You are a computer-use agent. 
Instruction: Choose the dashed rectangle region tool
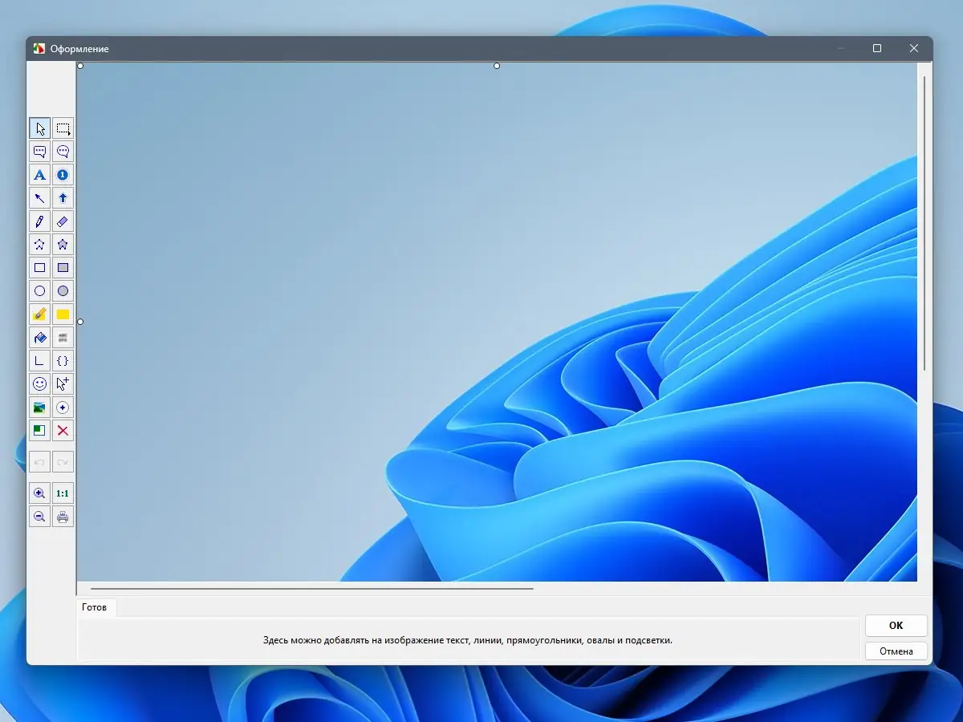click(63, 128)
